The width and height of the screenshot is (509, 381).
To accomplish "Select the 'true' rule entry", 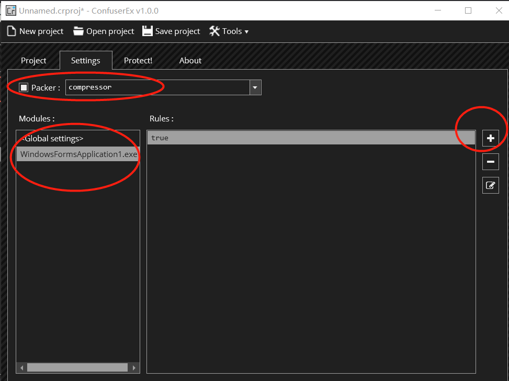I will tap(311, 138).
